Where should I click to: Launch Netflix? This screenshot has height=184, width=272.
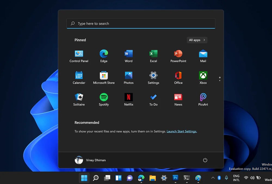[x=128, y=97]
